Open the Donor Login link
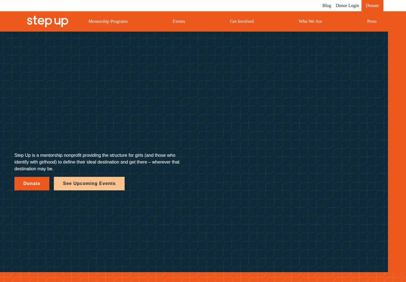 click(x=347, y=6)
